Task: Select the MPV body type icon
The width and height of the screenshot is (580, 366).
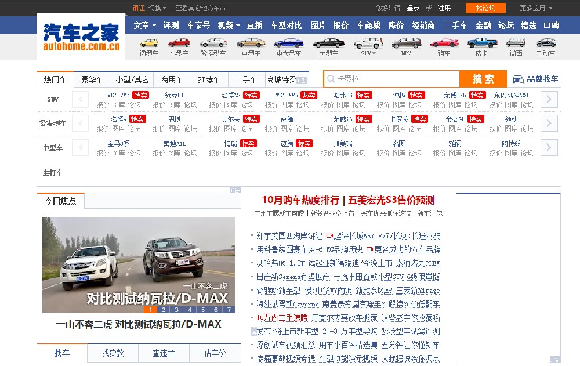Action: [x=407, y=44]
